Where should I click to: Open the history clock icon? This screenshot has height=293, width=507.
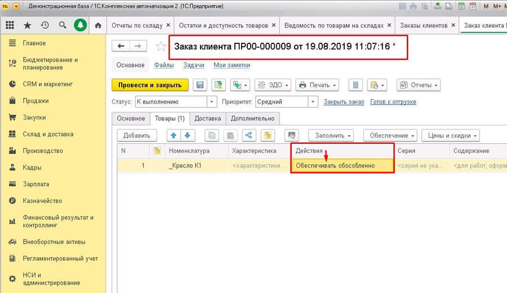click(x=45, y=25)
